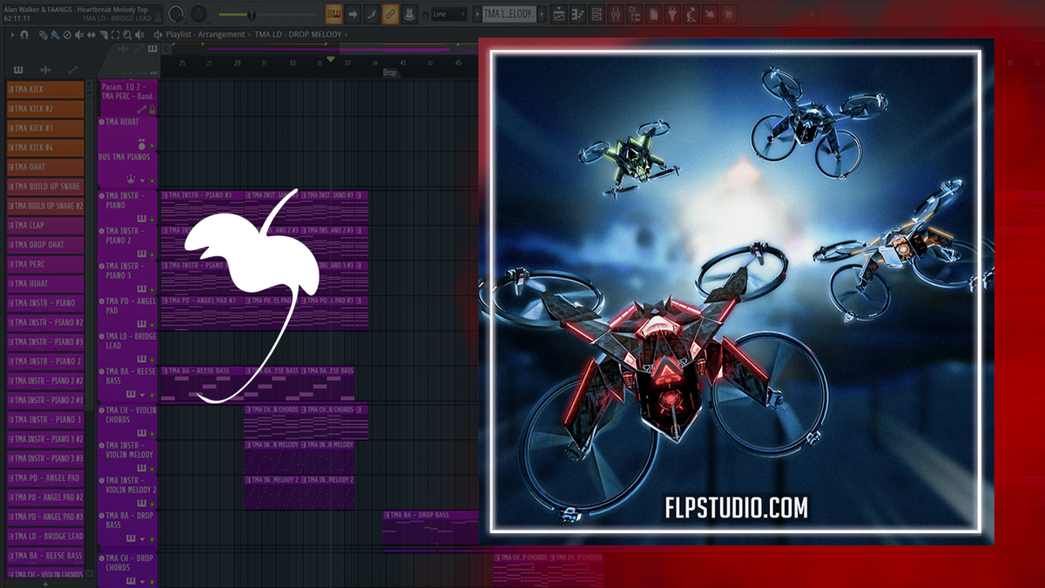Select the Delete tool in the Playlist toolbar
The height and width of the screenshot is (588, 1045).
(x=67, y=35)
